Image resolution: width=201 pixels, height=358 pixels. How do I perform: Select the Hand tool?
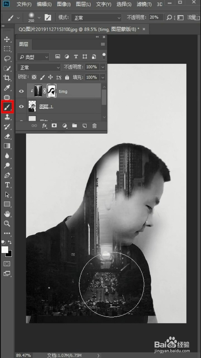pyautogui.click(x=7, y=214)
